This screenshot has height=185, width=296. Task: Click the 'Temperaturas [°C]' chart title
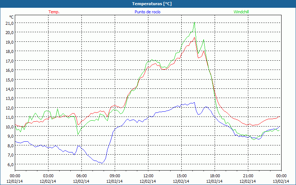pos(152,4)
